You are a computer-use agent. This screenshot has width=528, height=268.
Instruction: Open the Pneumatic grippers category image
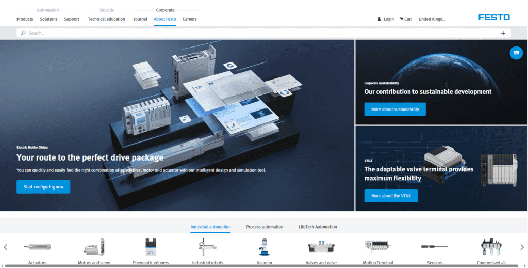click(151, 247)
